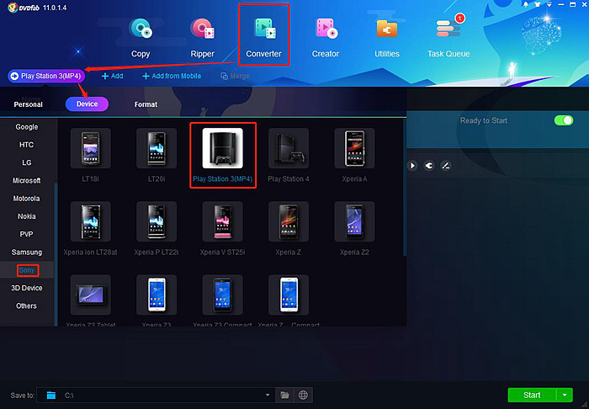
Task: Click the folder icon in Save to field
Action: [x=51, y=395]
